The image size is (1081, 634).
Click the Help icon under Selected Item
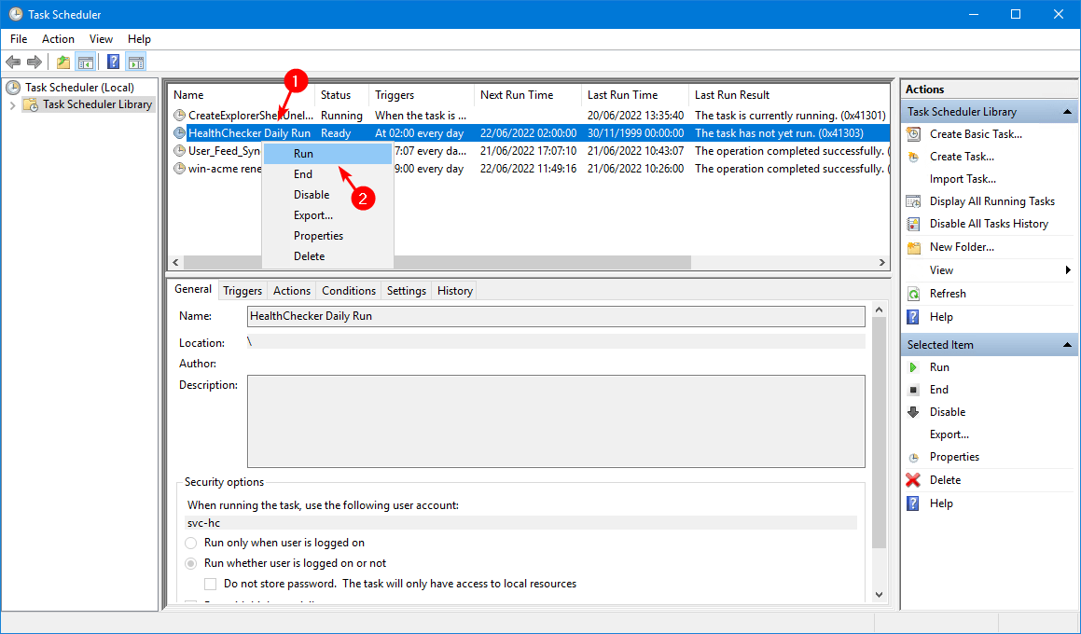coord(913,503)
